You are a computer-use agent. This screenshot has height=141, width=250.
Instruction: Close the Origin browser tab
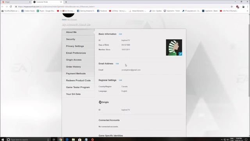point(30,2)
